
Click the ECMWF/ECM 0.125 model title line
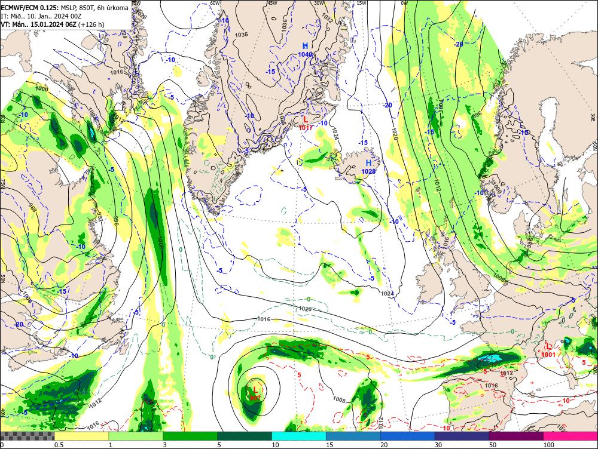[65, 8]
